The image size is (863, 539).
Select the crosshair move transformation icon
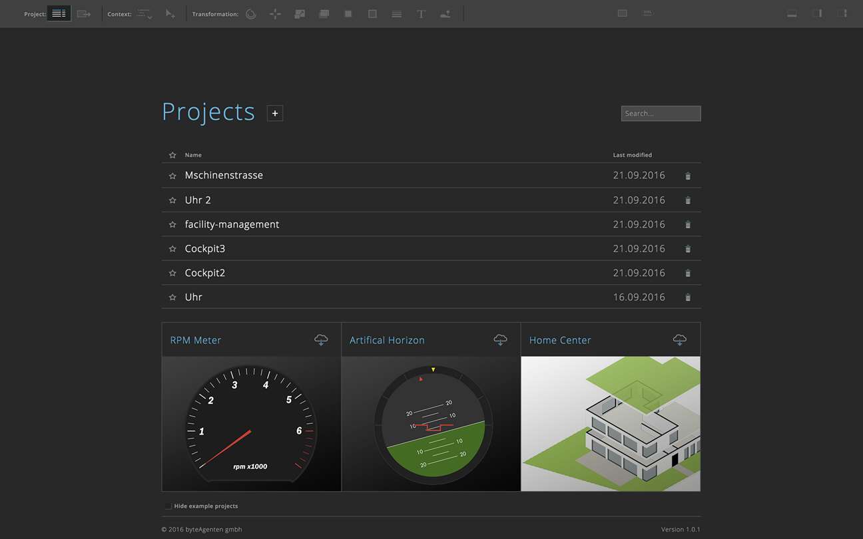[x=275, y=13]
